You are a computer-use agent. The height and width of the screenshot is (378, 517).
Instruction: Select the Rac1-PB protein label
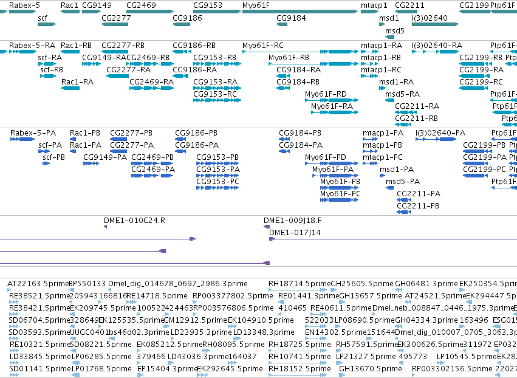[x=84, y=133]
